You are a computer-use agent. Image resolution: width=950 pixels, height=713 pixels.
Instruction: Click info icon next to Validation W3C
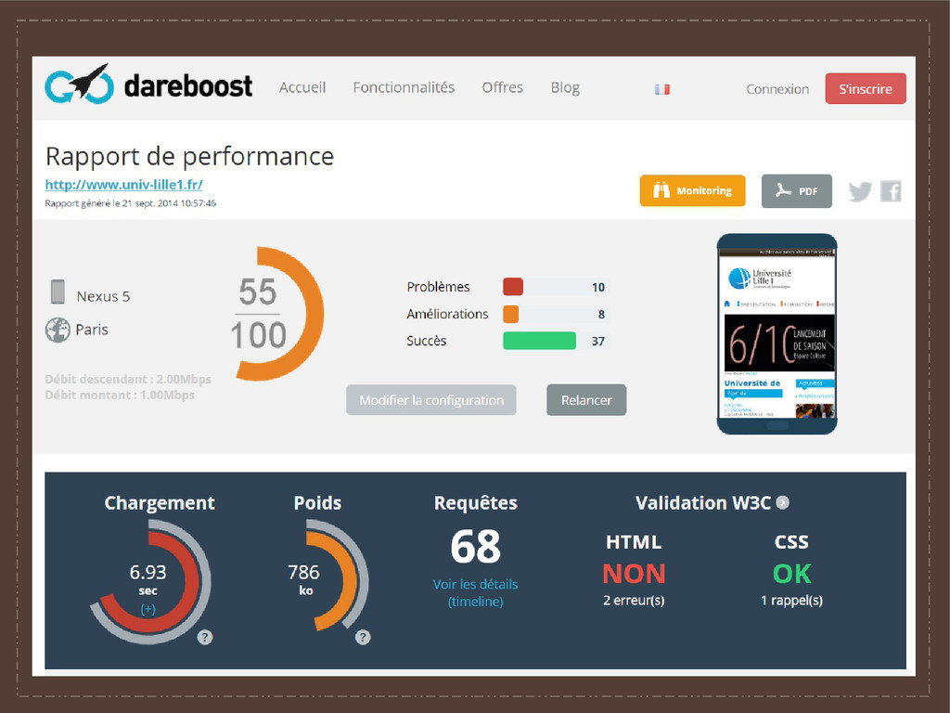tap(783, 502)
